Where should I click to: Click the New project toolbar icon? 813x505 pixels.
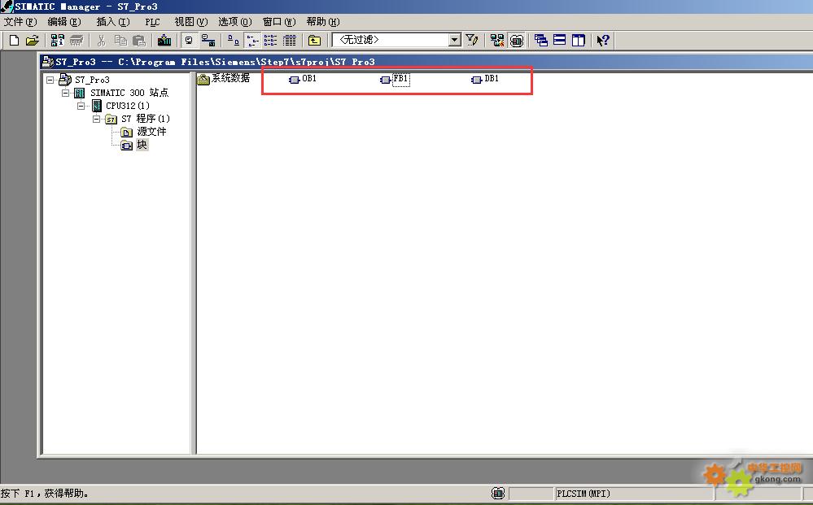tap(14, 40)
